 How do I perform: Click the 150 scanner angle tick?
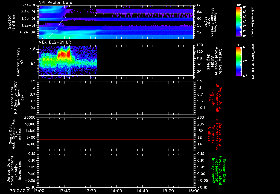click(200, 52)
